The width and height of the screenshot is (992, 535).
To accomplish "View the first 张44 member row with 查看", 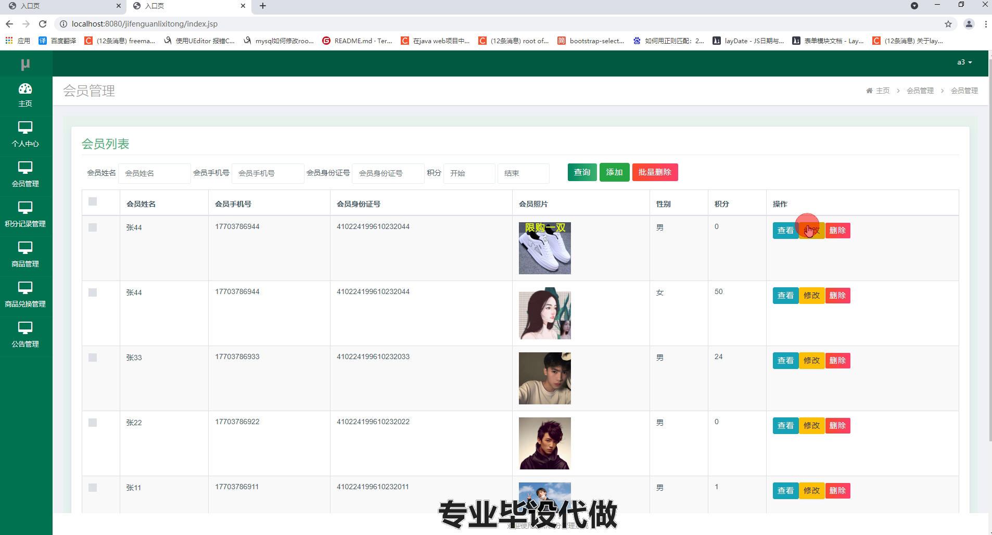I will pyautogui.click(x=785, y=231).
